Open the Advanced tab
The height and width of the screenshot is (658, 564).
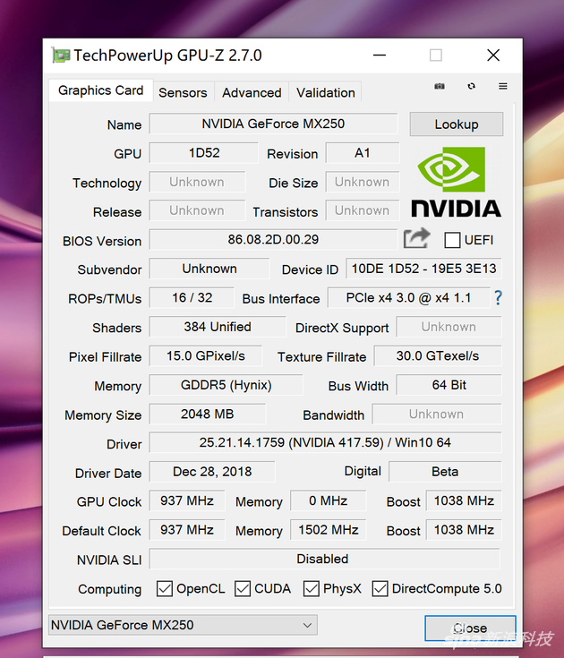(252, 92)
